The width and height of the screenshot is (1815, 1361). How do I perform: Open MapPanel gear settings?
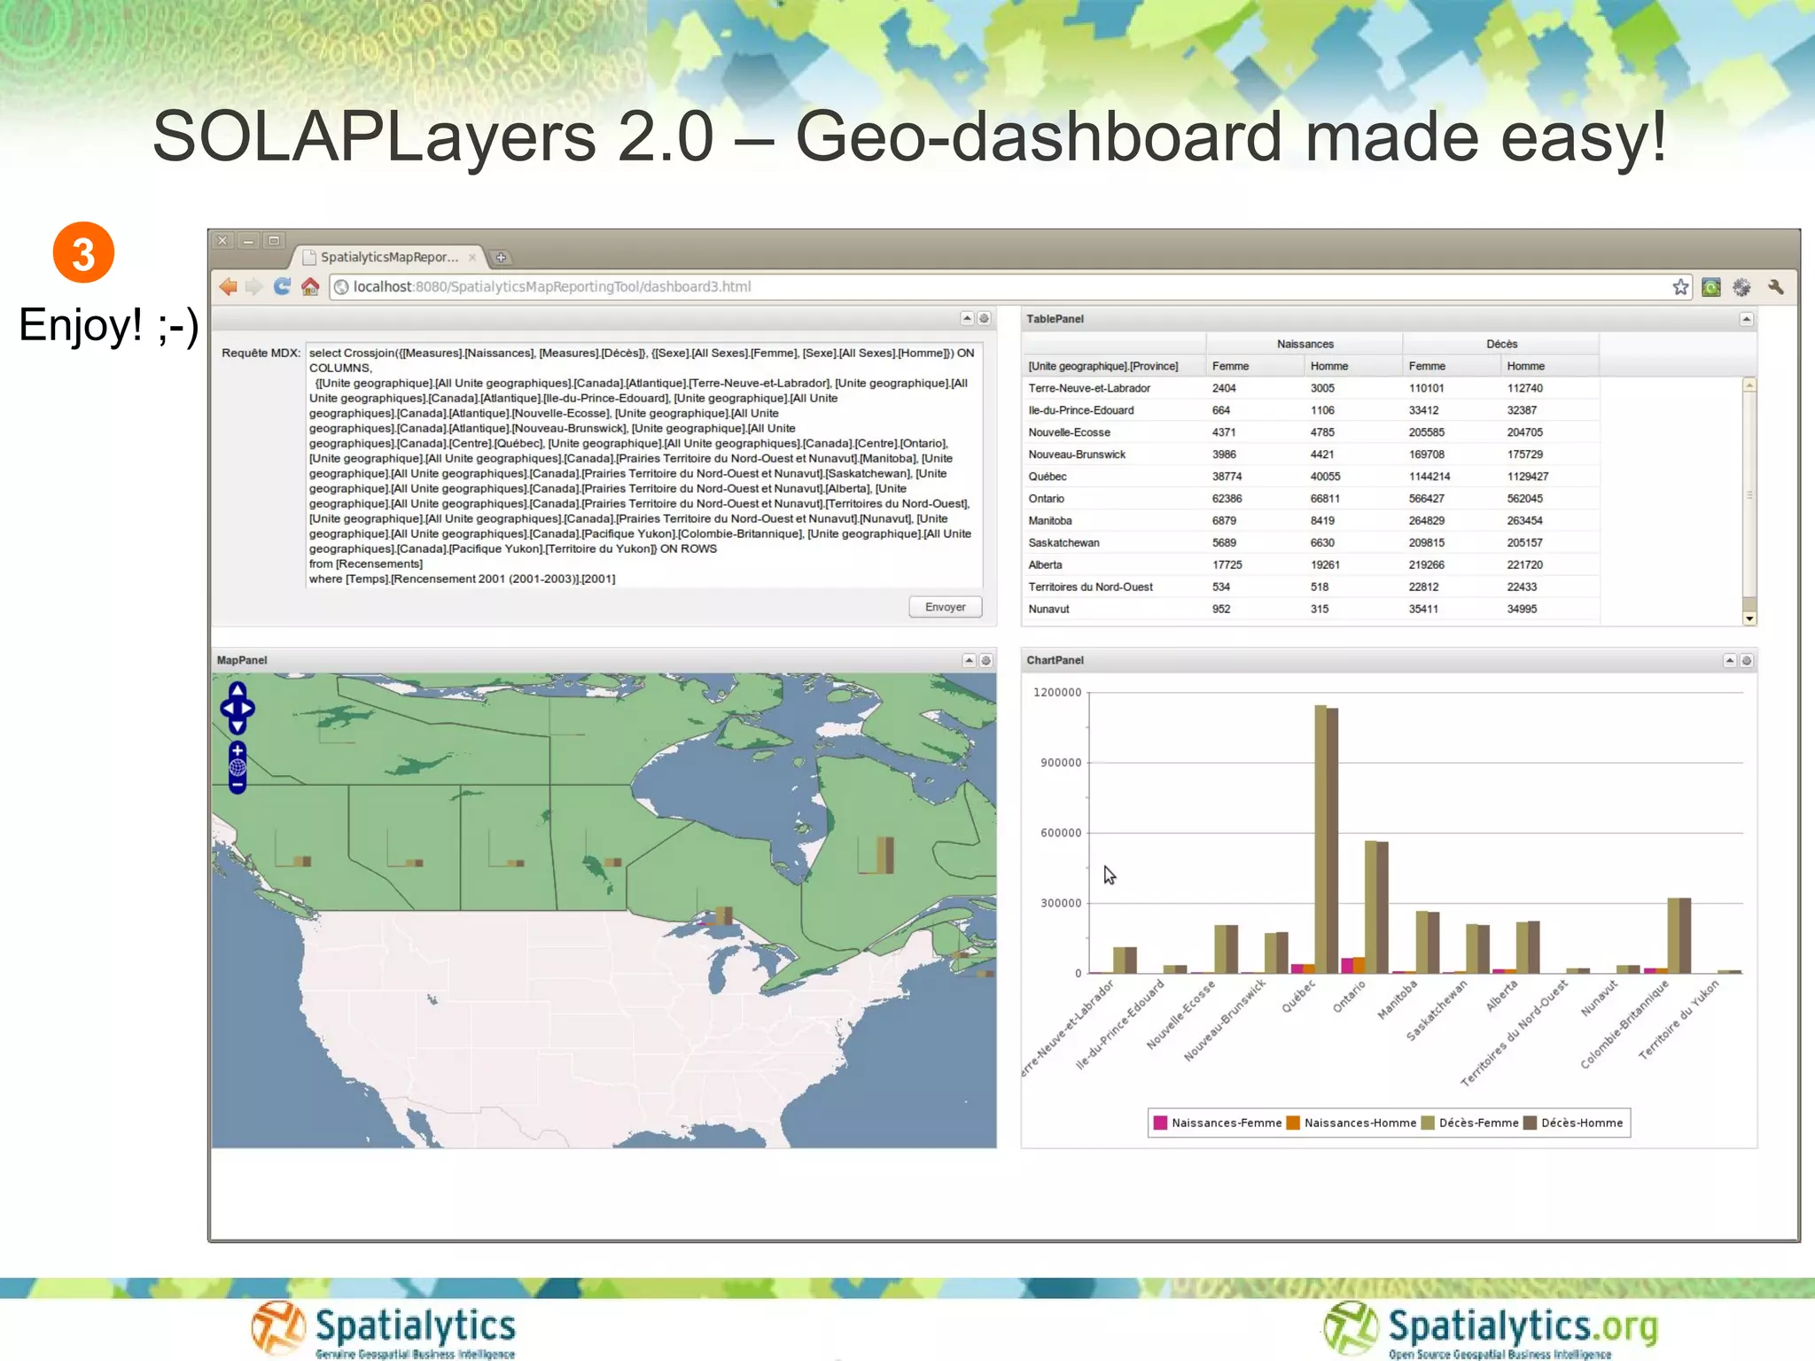coord(985,660)
